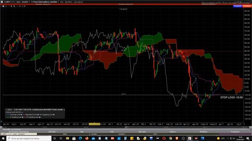
Task: Click the 1st leading line green swatch
Action: point(8,117)
